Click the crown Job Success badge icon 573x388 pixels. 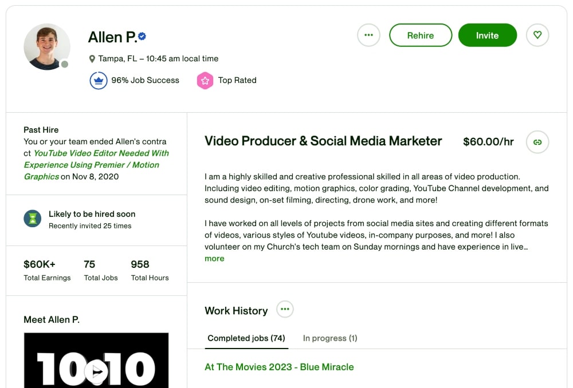[99, 81]
